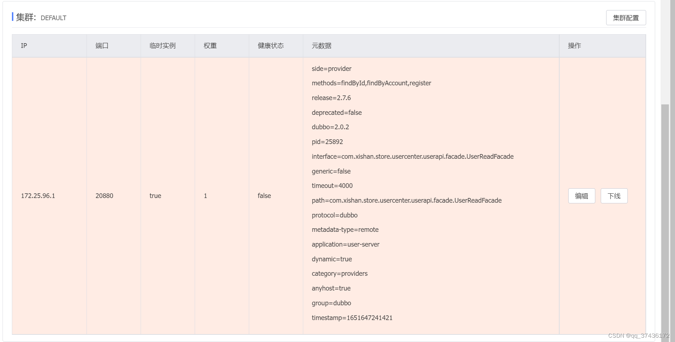Click the port value 20880
The height and width of the screenshot is (342, 675).
coord(104,196)
